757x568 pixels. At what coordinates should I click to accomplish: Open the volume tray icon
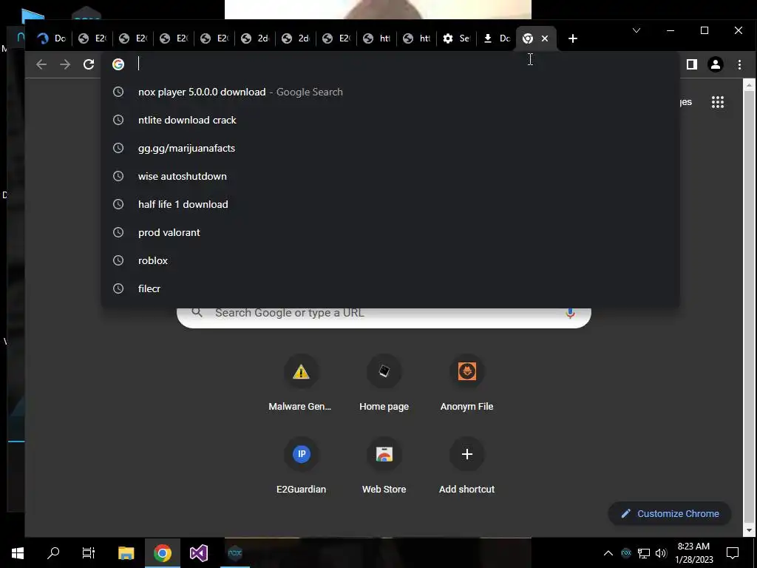point(661,553)
